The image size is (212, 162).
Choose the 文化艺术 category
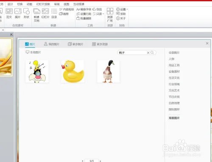[174, 91]
